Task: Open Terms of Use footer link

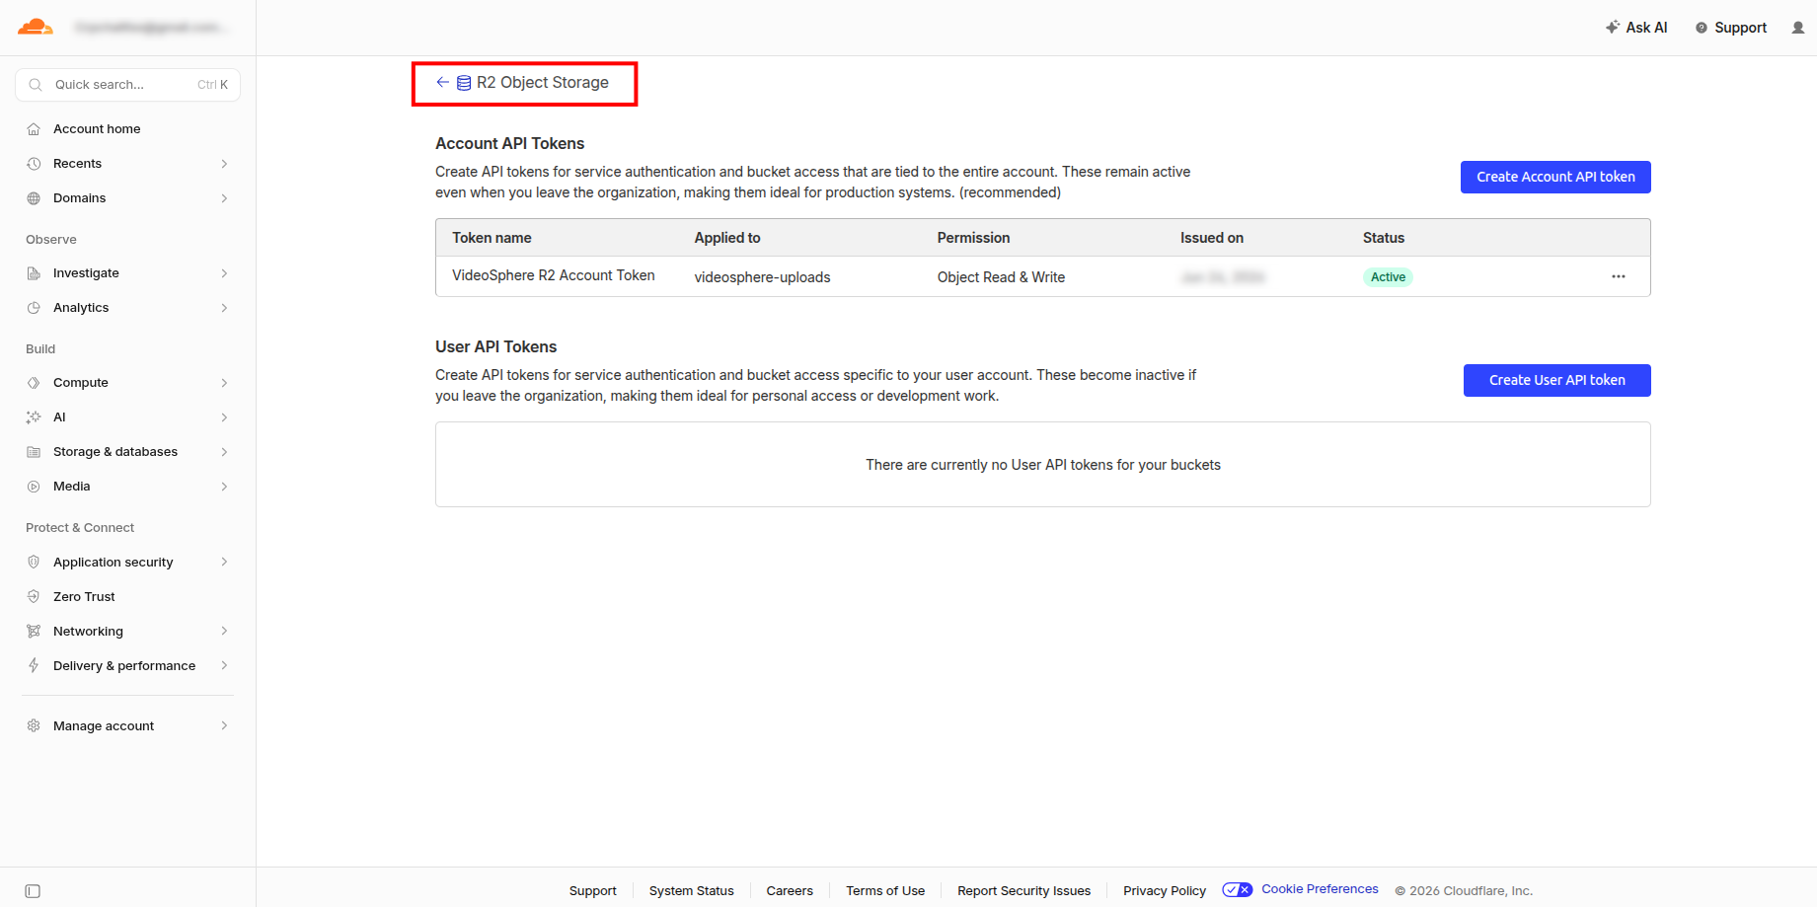Action: (885, 890)
